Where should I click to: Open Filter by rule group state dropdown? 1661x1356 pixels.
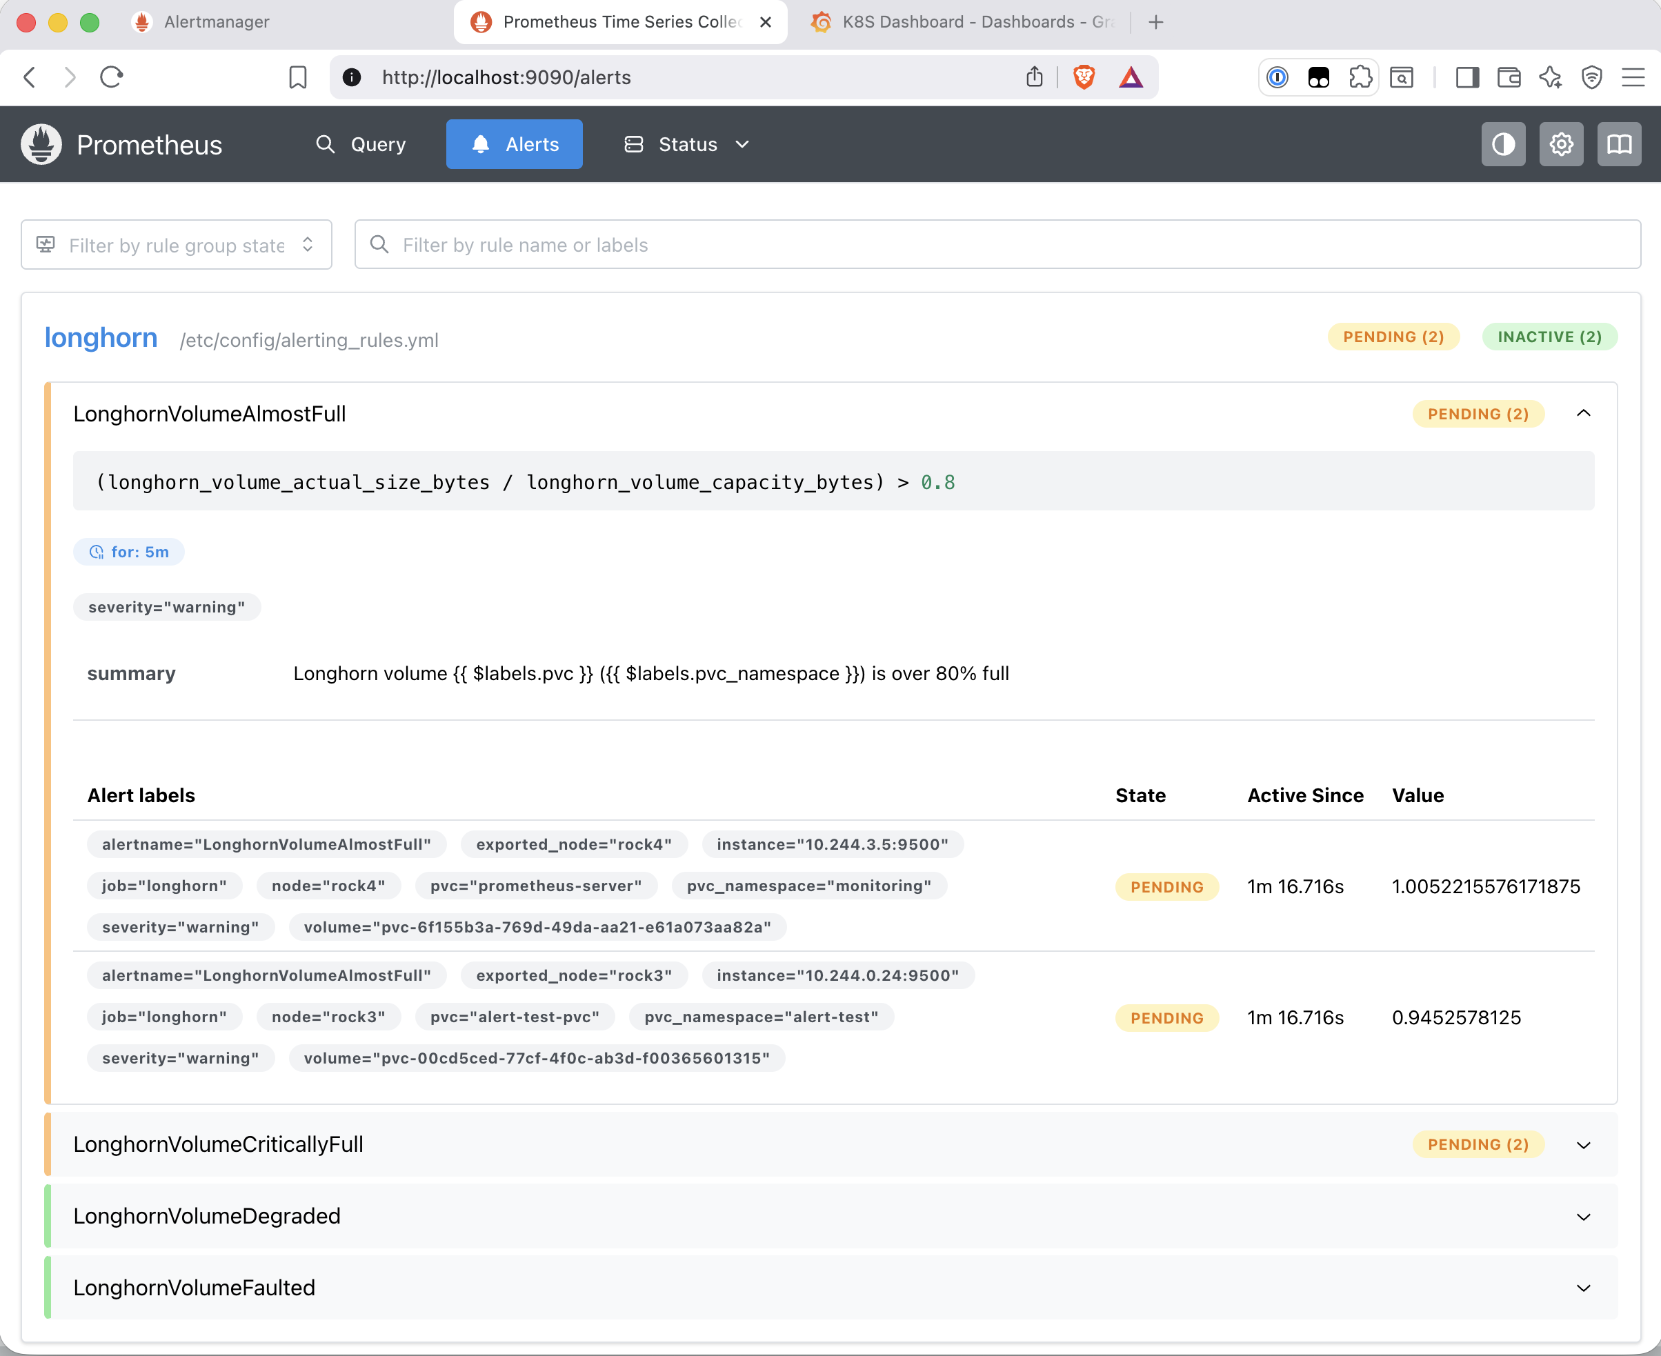pos(177,246)
